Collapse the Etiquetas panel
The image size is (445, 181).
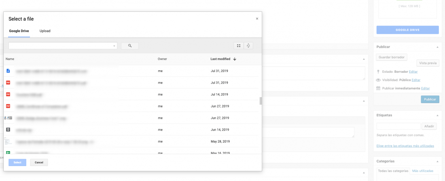437,115
